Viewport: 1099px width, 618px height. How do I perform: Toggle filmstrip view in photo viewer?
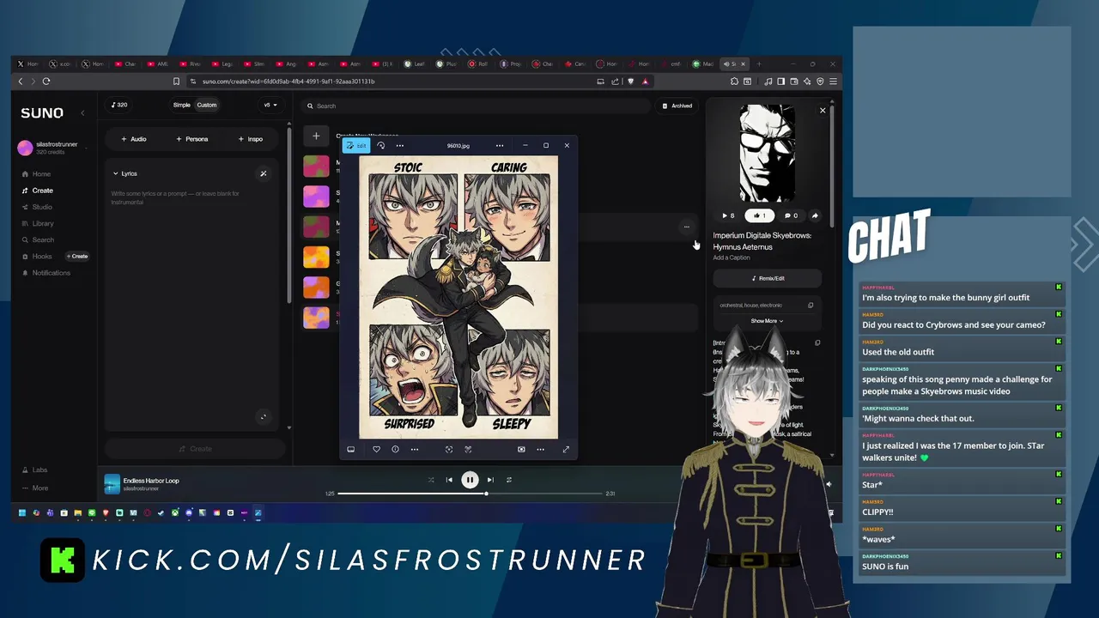[x=350, y=449]
